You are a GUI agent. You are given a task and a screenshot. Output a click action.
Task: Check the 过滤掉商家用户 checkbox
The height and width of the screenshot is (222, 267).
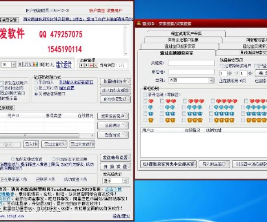pyautogui.click(x=222, y=66)
